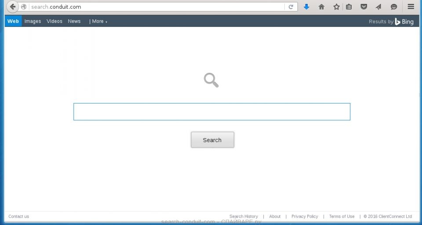This screenshot has width=422, height=225.
Task: Open the hamburger browser menu
Action: coord(411,7)
